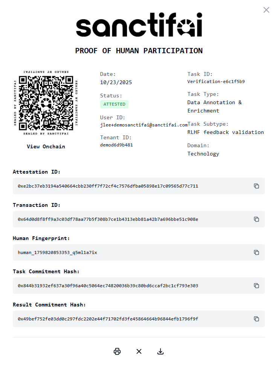Viewport: 278px width, 371px height.
Task: Download the attestation certificate
Action: point(160,351)
